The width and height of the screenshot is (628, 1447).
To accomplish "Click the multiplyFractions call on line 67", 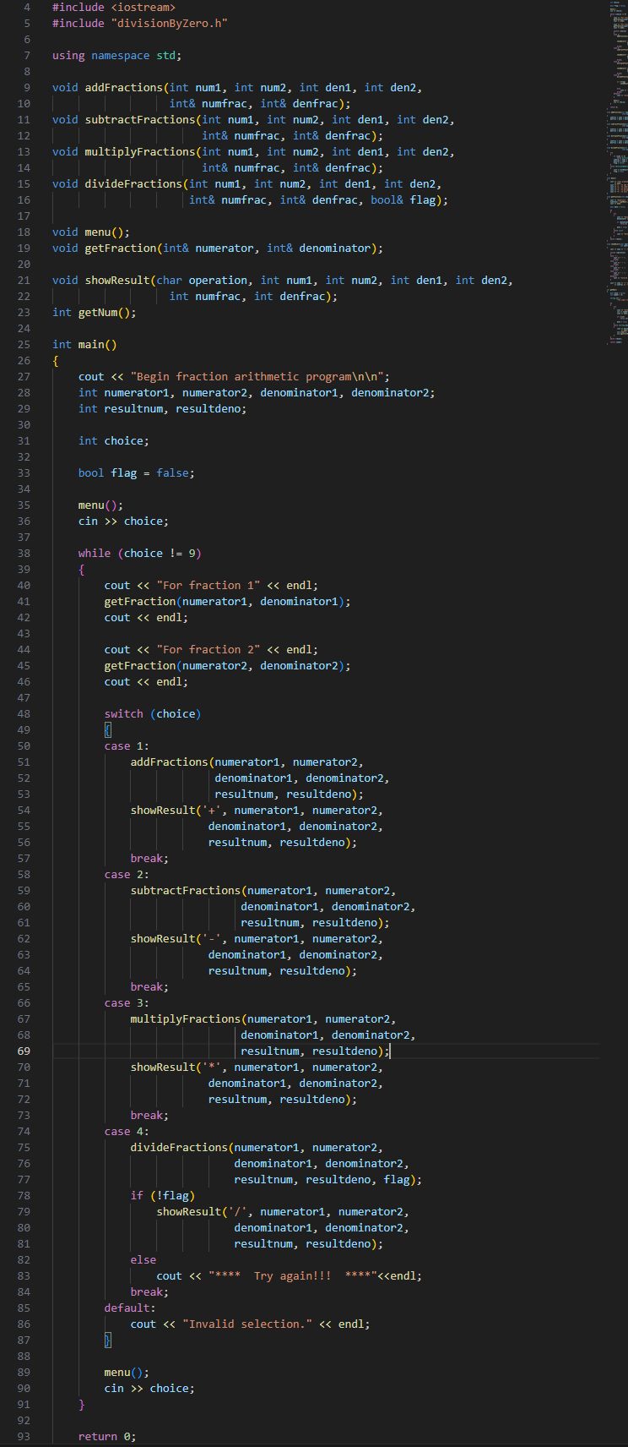I will coord(263,1018).
